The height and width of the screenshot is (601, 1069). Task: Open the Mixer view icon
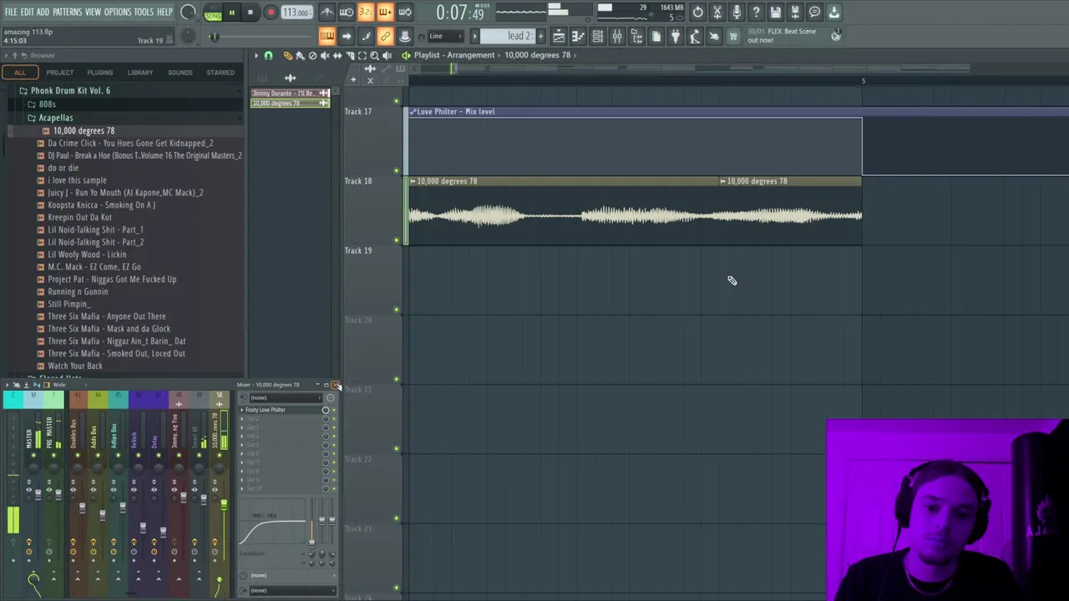tap(616, 36)
